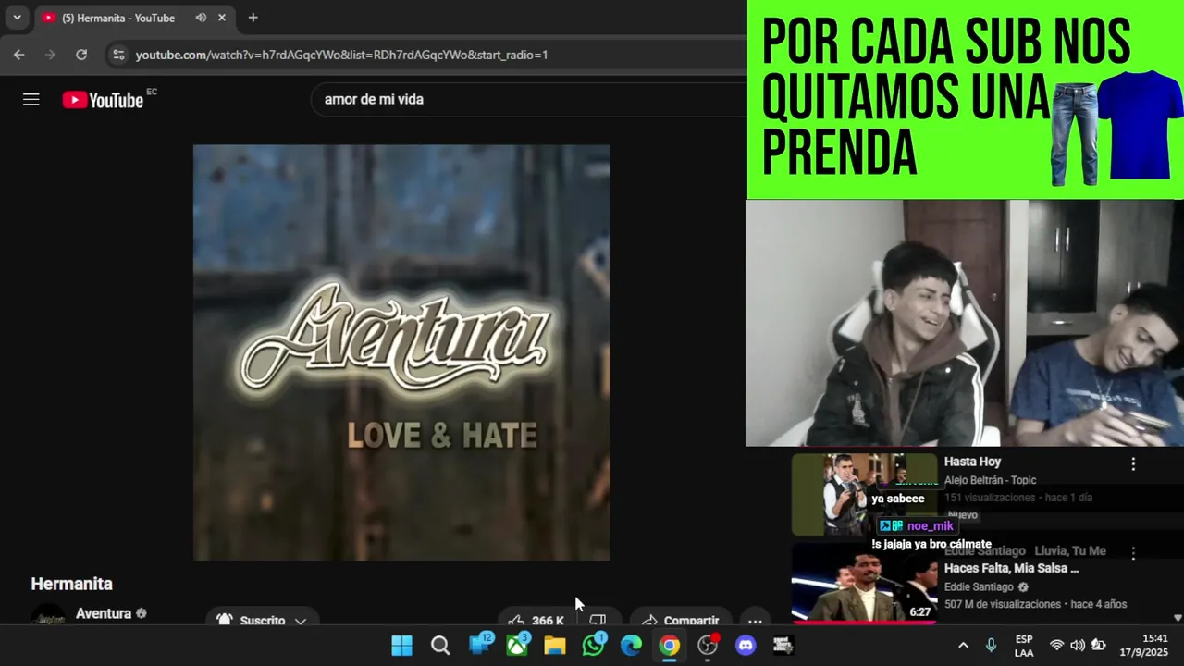
Task: Click the Compartir share button
Action: pos(681,620)
